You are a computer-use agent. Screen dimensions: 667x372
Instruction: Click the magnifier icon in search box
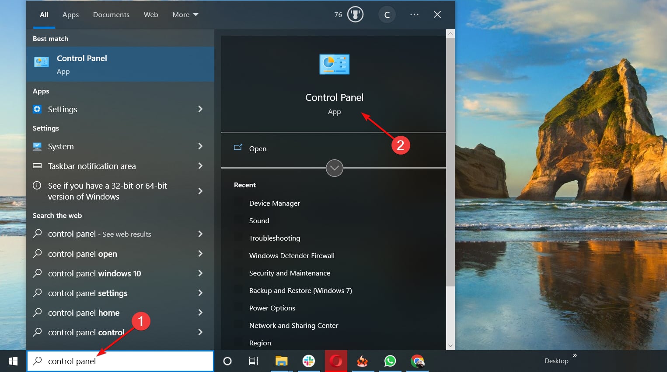(x=38, y=361)
